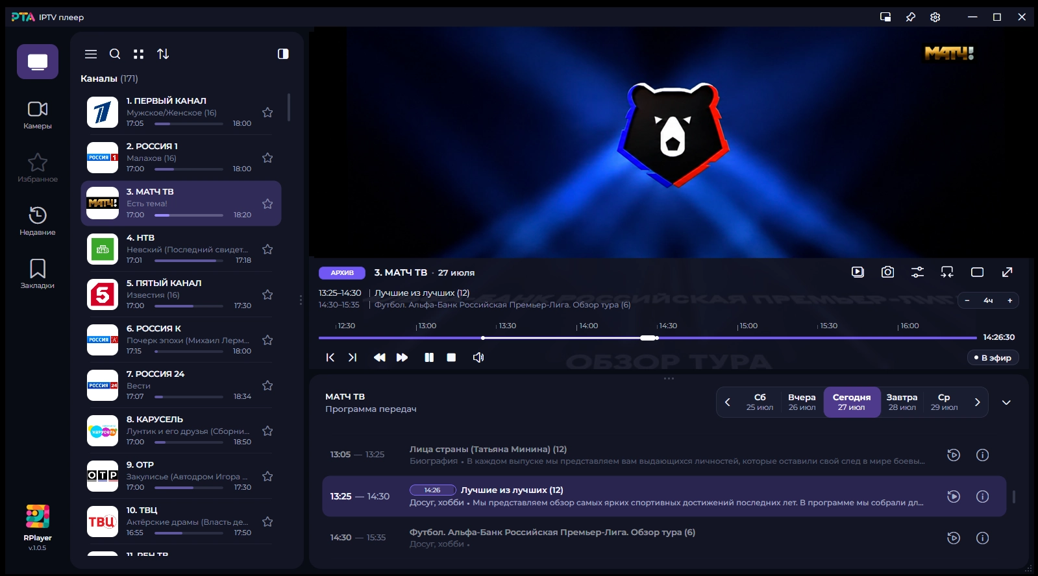Select the КАРУСЕЛЬ channel
Image resolution: width=1038 pixels, height=576 pixels.
coord(180,431)
